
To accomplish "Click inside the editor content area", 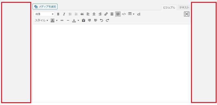I will pyautogui.click(x=111, y=63).
